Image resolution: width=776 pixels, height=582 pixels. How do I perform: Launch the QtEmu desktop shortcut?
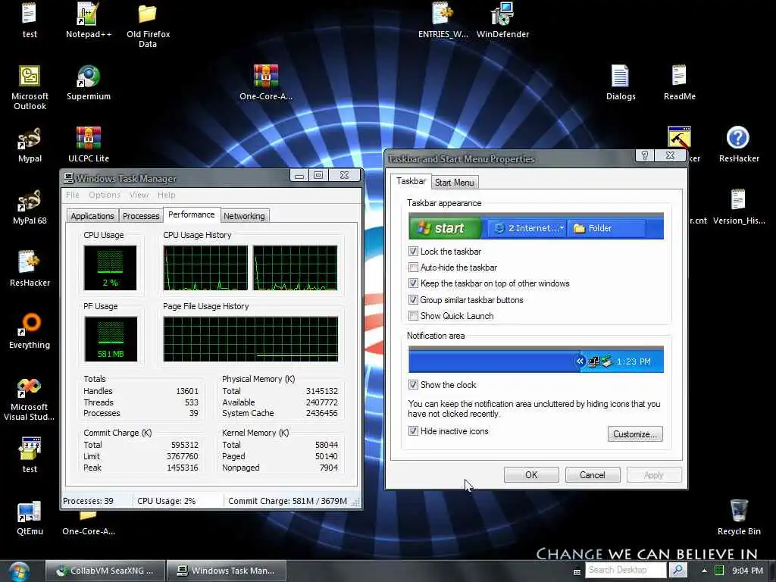click(x=30, y=518)
